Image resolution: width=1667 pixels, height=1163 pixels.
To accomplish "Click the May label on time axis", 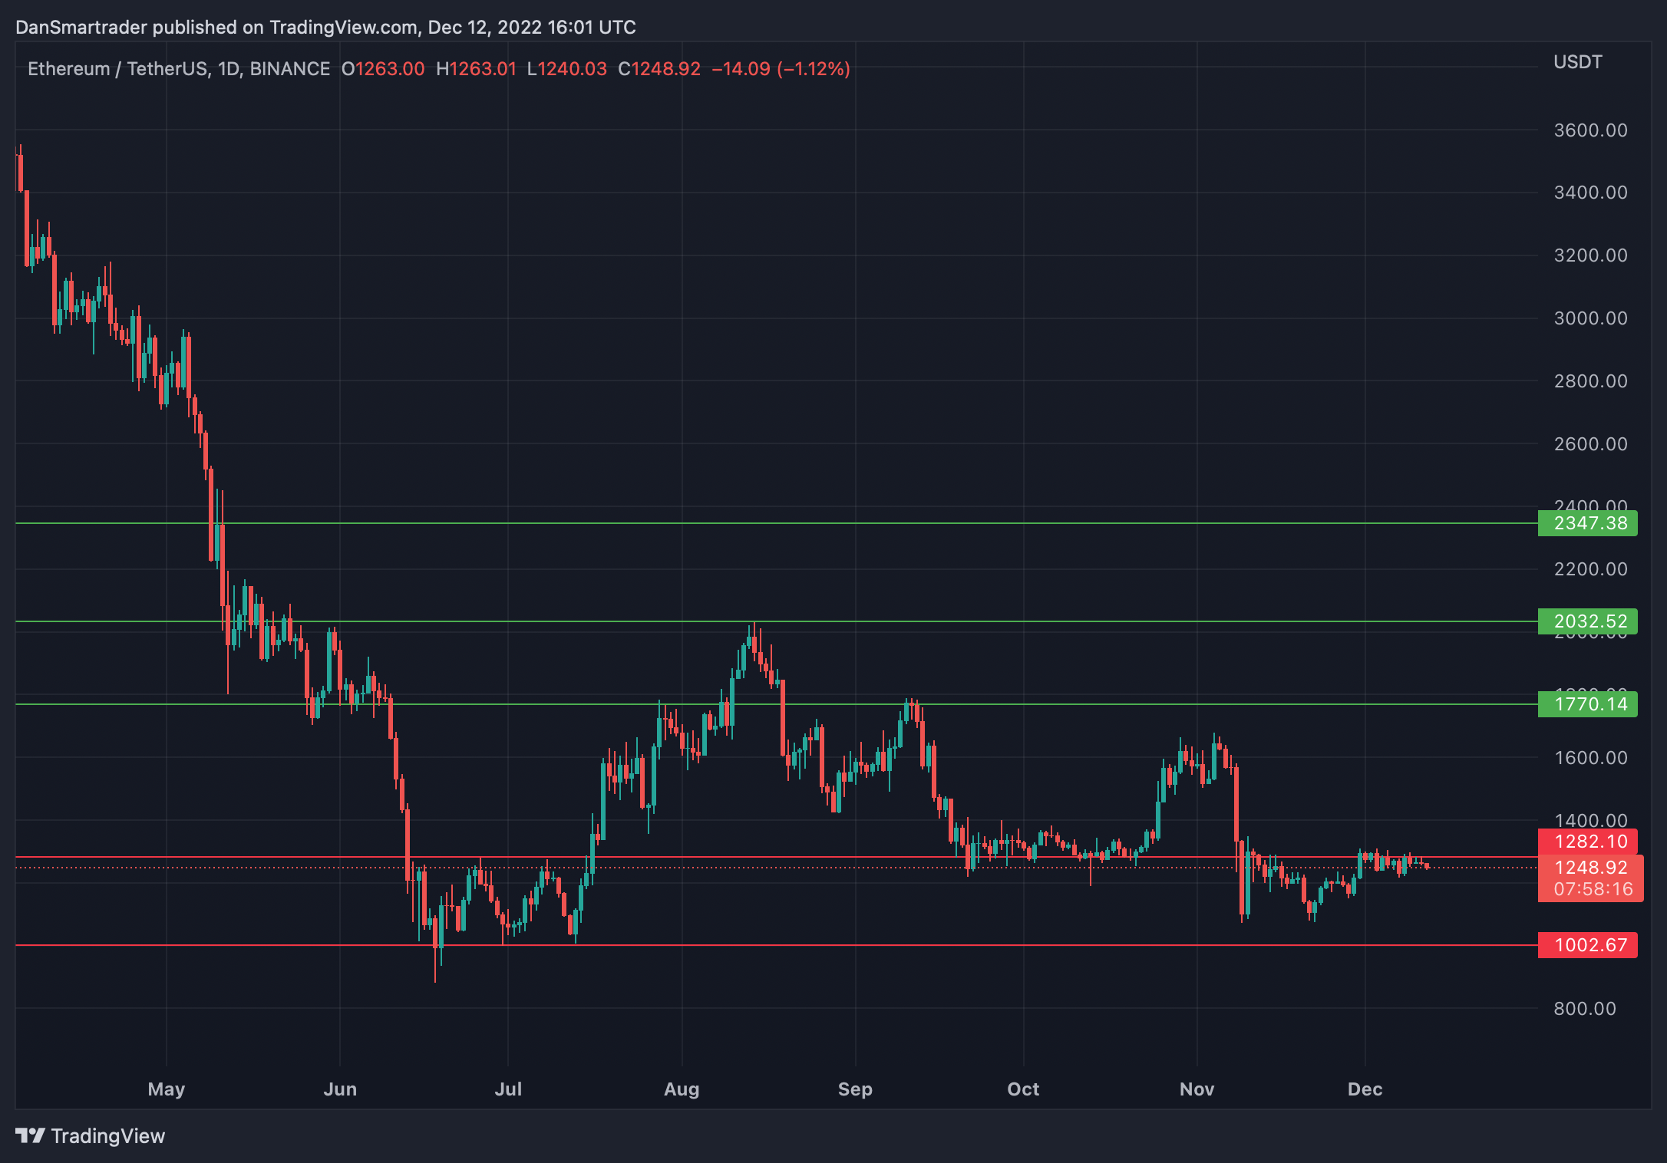I will pos(167,1089).
